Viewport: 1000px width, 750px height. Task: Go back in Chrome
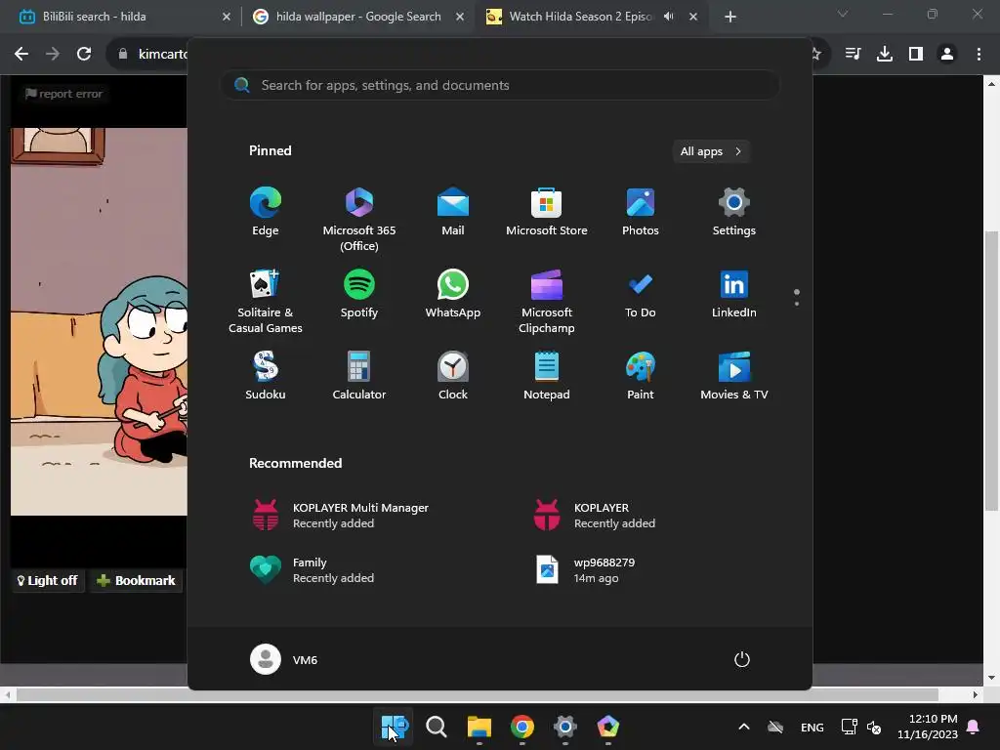21,54
